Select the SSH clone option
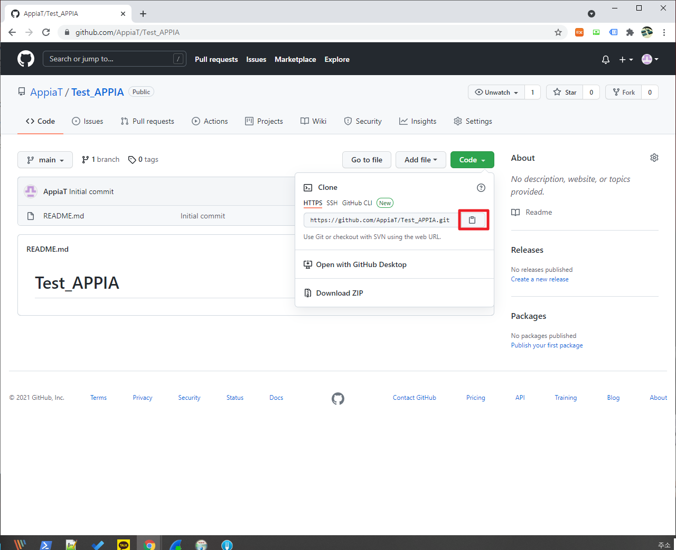The width and height of the screenshot is (676, 550). click(332, 203)
